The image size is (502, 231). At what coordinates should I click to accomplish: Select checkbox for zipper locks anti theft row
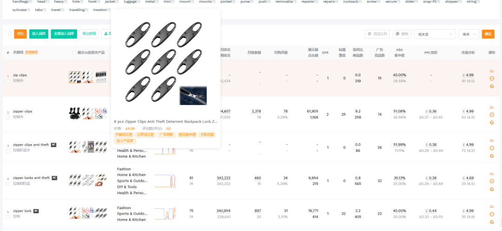point(8,184)
